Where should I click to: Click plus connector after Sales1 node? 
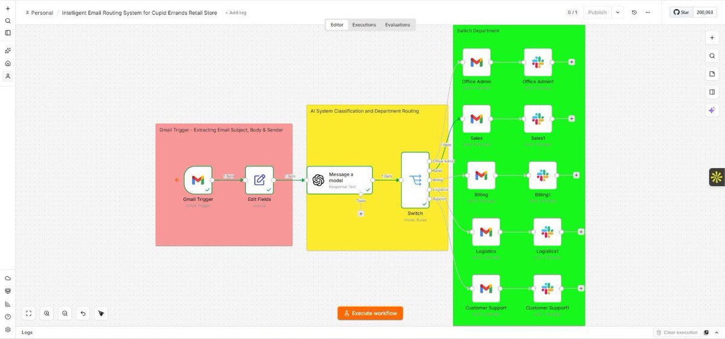[572, 119]
